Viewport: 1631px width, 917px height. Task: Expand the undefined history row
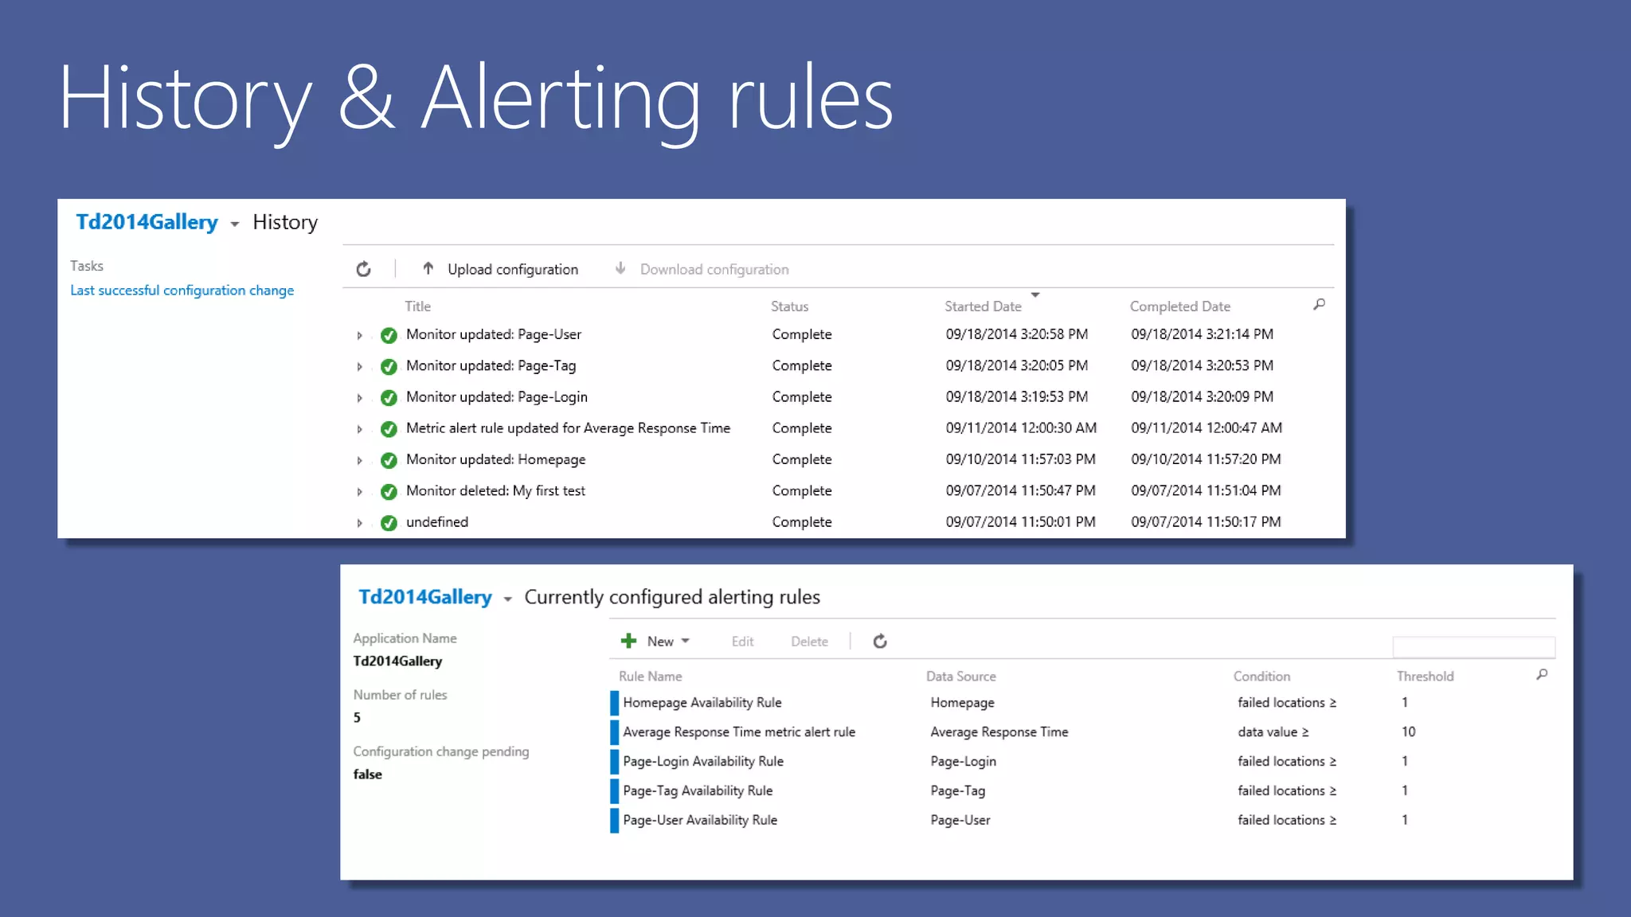pos(359,524)
